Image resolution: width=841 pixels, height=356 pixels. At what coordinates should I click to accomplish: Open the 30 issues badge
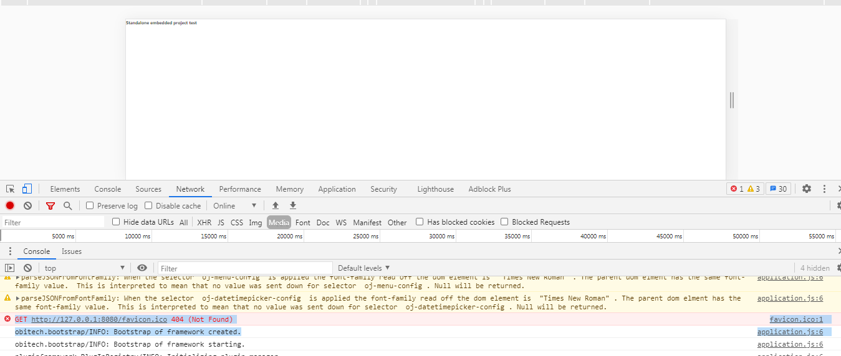[x=778, y=189]
